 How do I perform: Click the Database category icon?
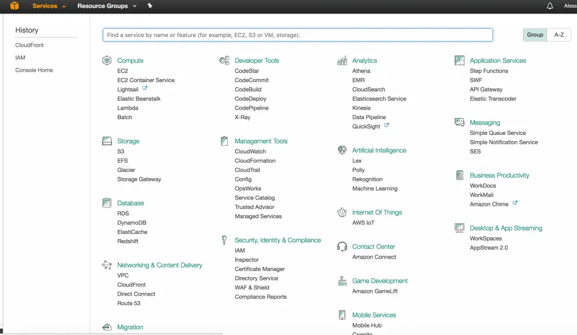click(106, 203)
